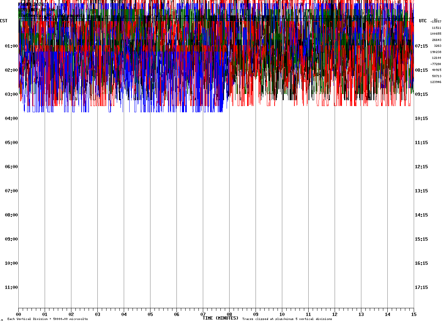Select the 01:00 CST row label
The width and height of the screenshot is (443, 324).
11,46
